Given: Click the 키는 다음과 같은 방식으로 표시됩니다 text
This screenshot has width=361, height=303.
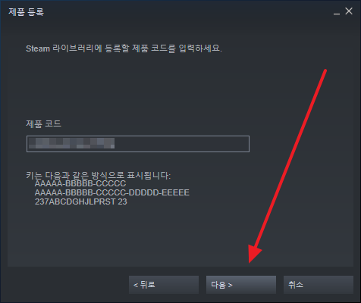Looking at the screenshot, I should [99, 175].
